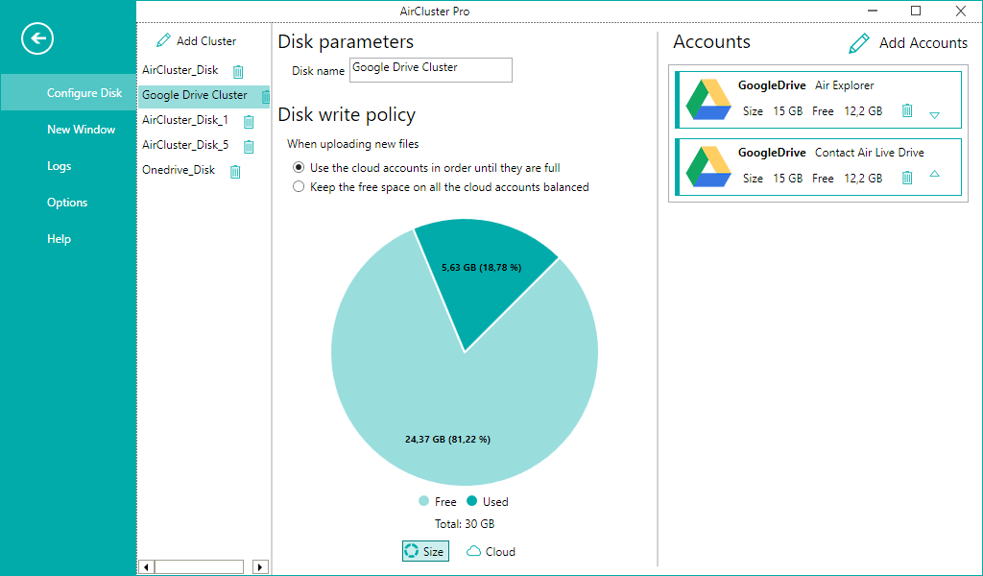Image resolution: width=983 pixels, height=576 pixels.
Task: Close the AirCluster Pro window
Action: pyautogui.click(x=960, y=11)
